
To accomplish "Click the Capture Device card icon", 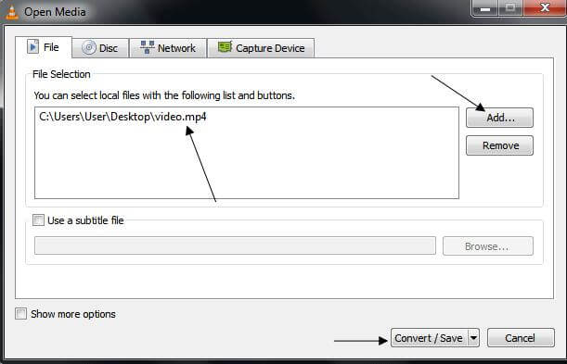I will point(225,47).
